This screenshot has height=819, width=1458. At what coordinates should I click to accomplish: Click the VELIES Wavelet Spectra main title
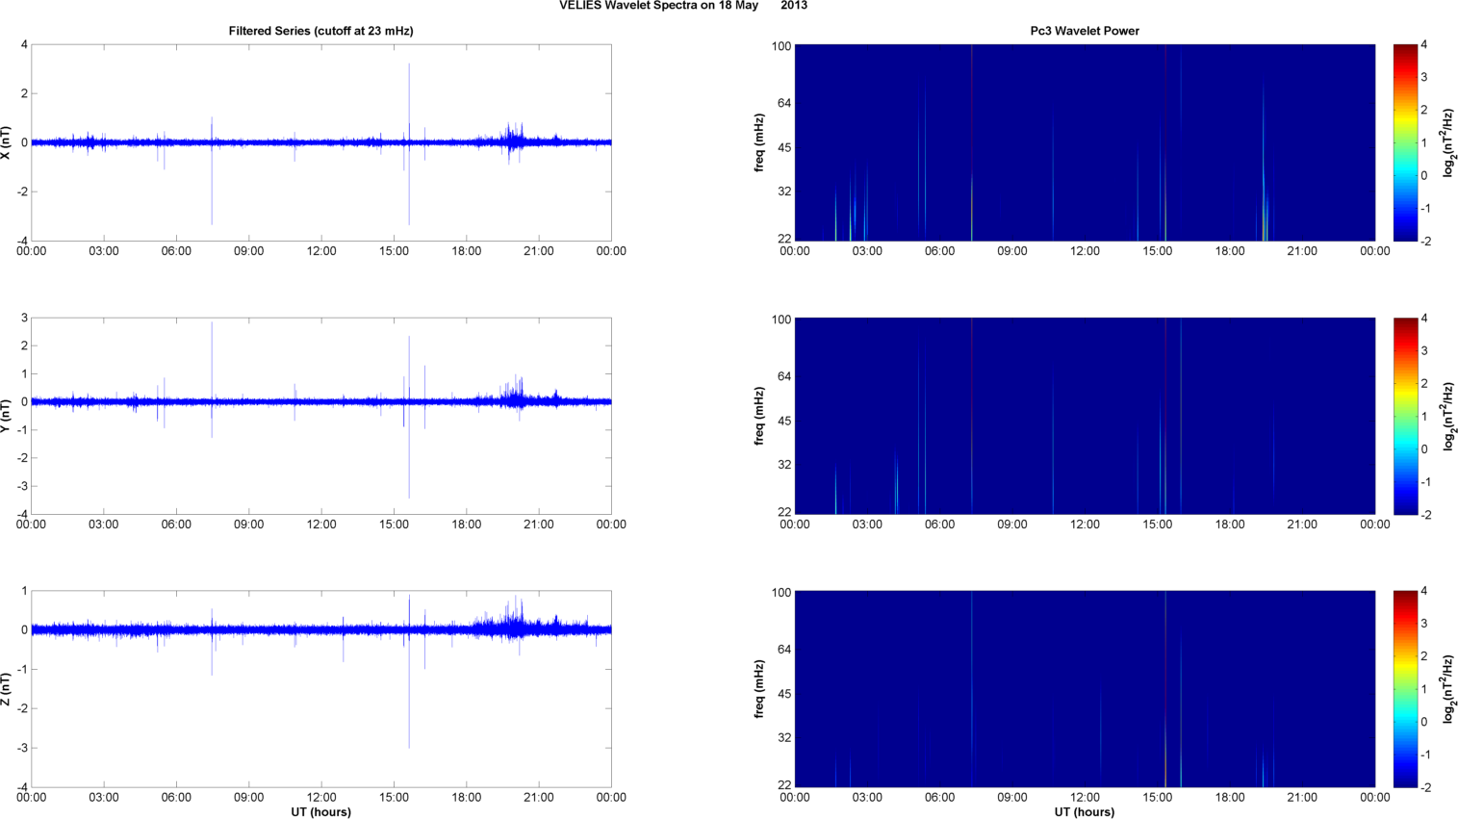tap(683, 6)
